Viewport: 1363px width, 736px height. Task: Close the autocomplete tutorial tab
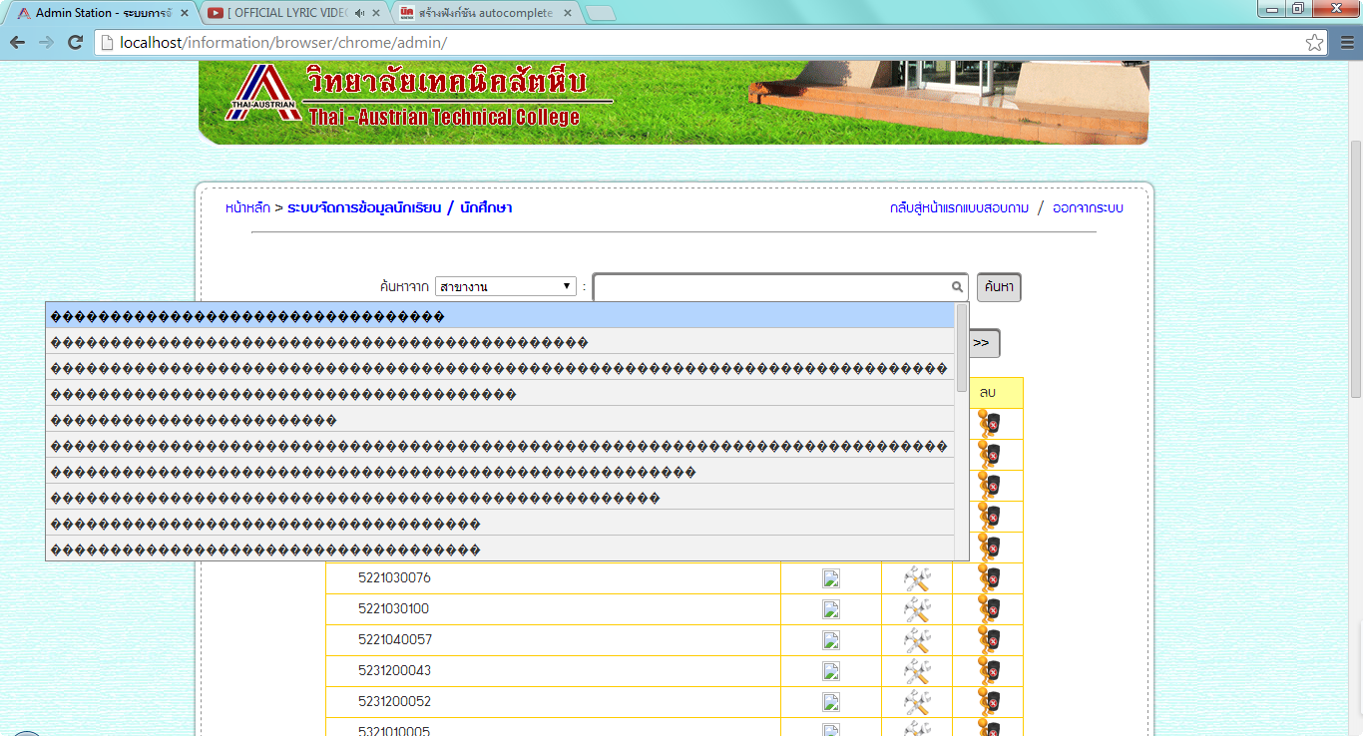(x=568, y=13)
